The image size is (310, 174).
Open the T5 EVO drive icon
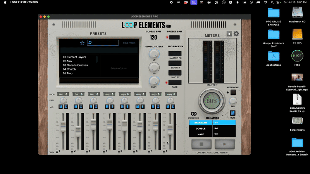[x=297, y=34]
